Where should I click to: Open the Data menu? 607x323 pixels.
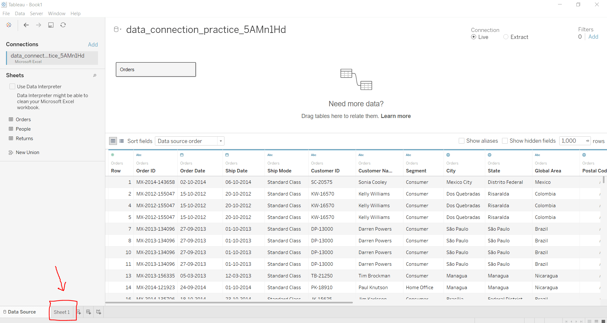pyautogui.click(x=20, y=13)
